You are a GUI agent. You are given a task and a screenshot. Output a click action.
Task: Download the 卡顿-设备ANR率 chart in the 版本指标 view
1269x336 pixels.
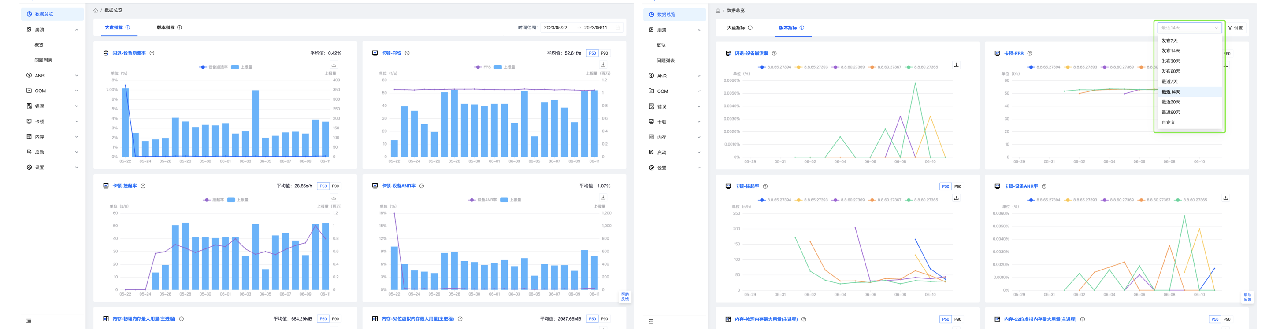pos(1226,198)
